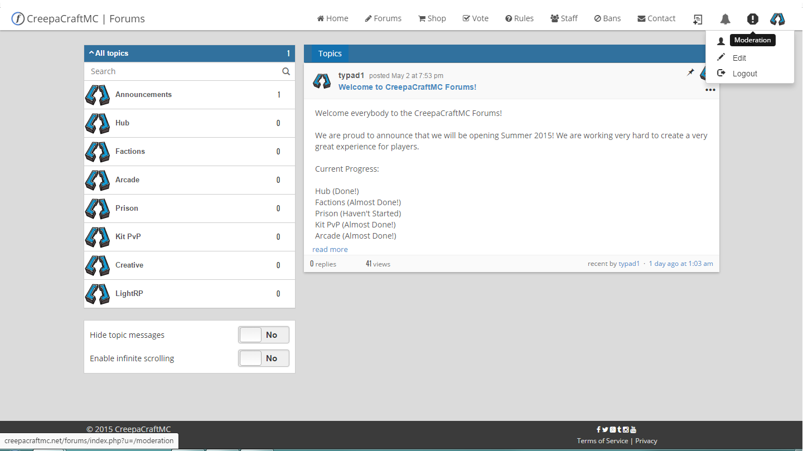The height and width of the screenshot is (451, 803).
Task: Open the three-dots menu on the topic
Action: [x=710, y=90]
